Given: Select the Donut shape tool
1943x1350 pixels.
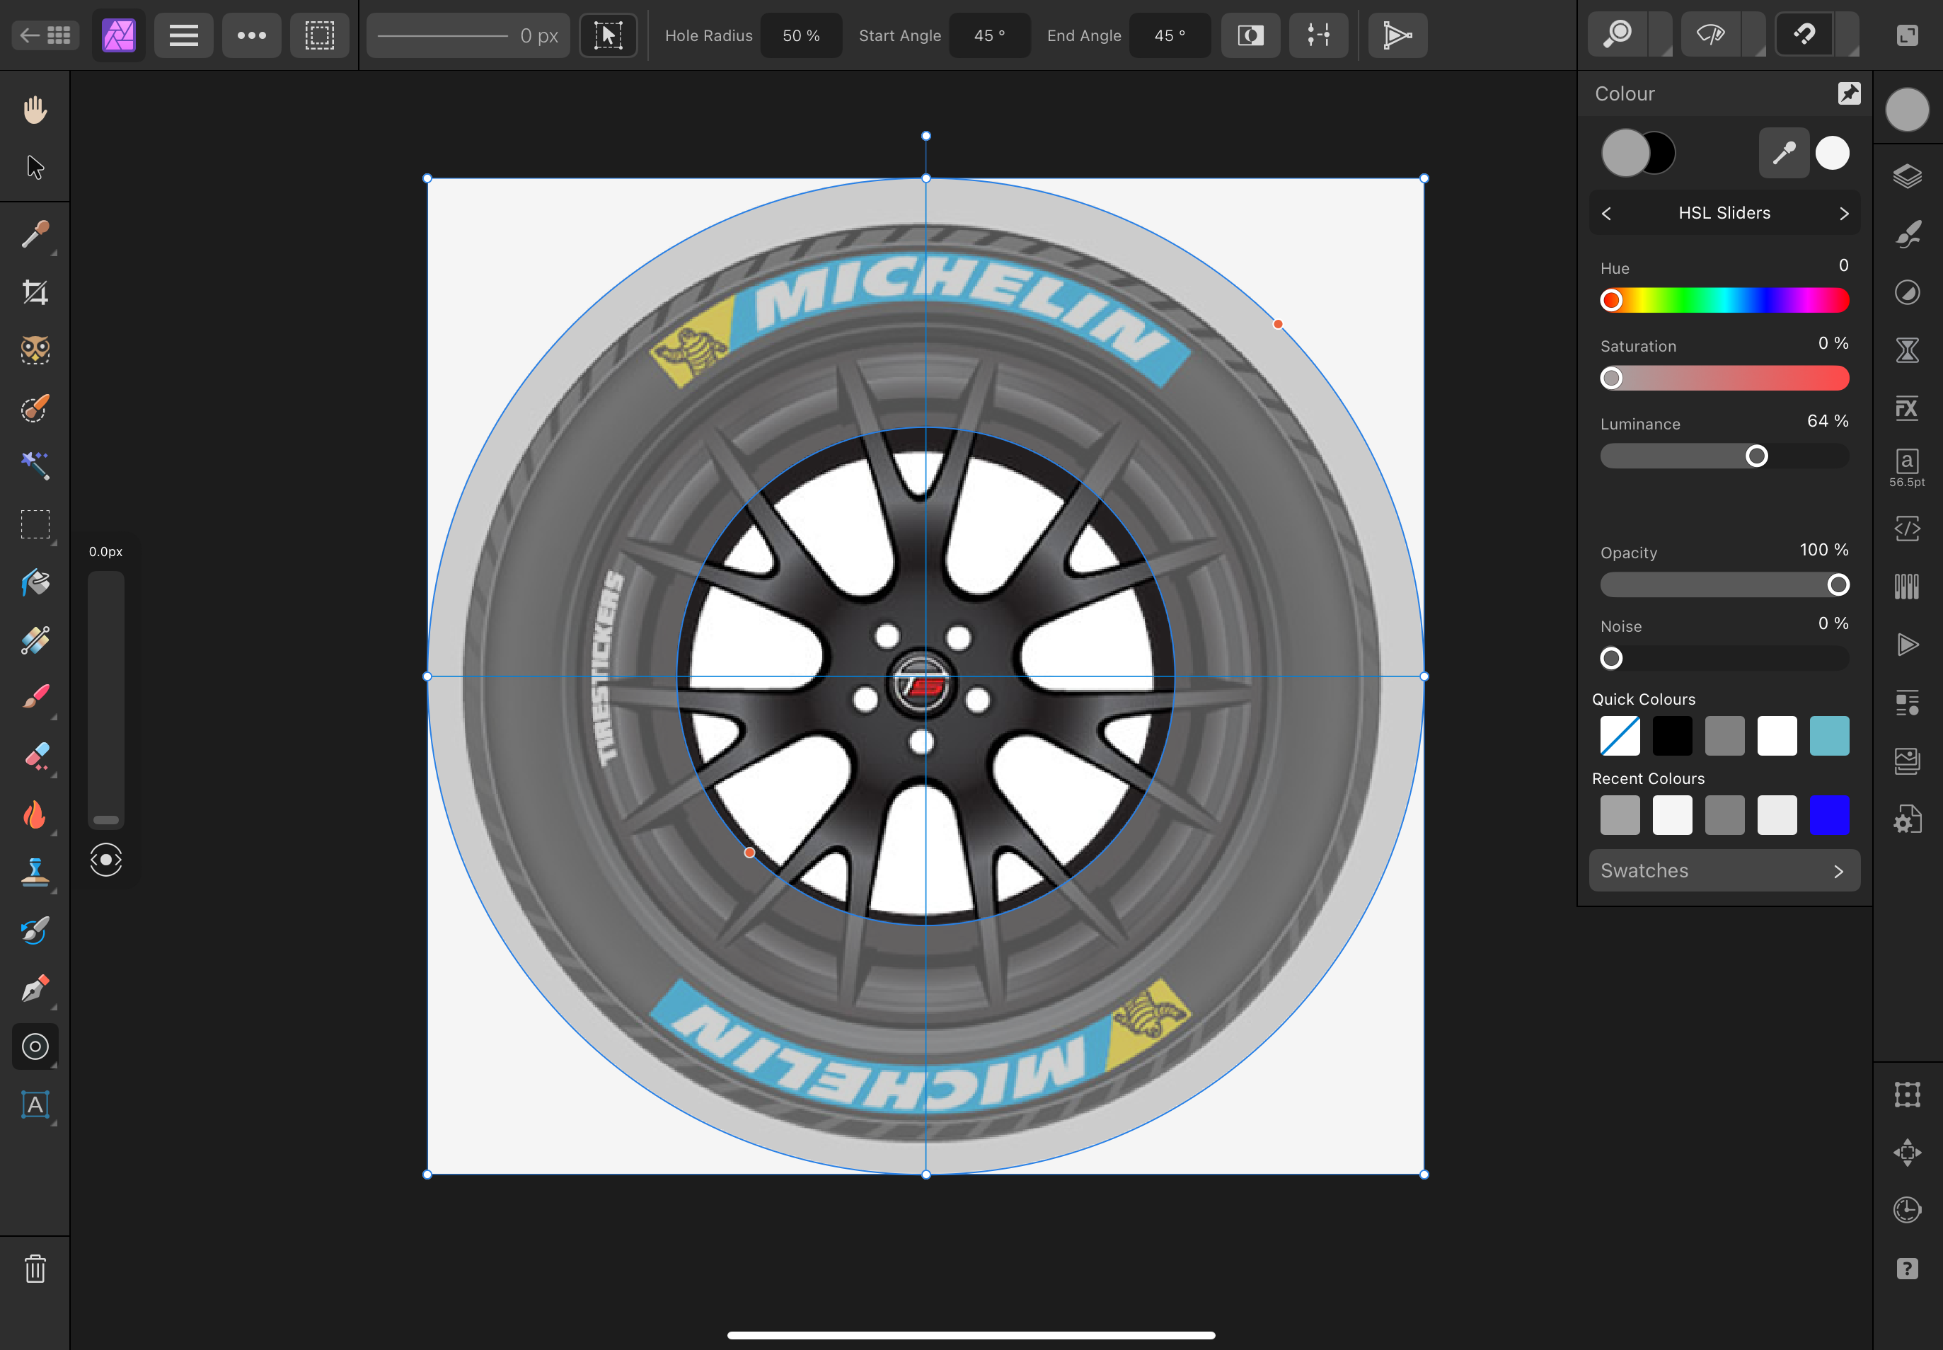Looking at the screenshot, I should 35,1046.
